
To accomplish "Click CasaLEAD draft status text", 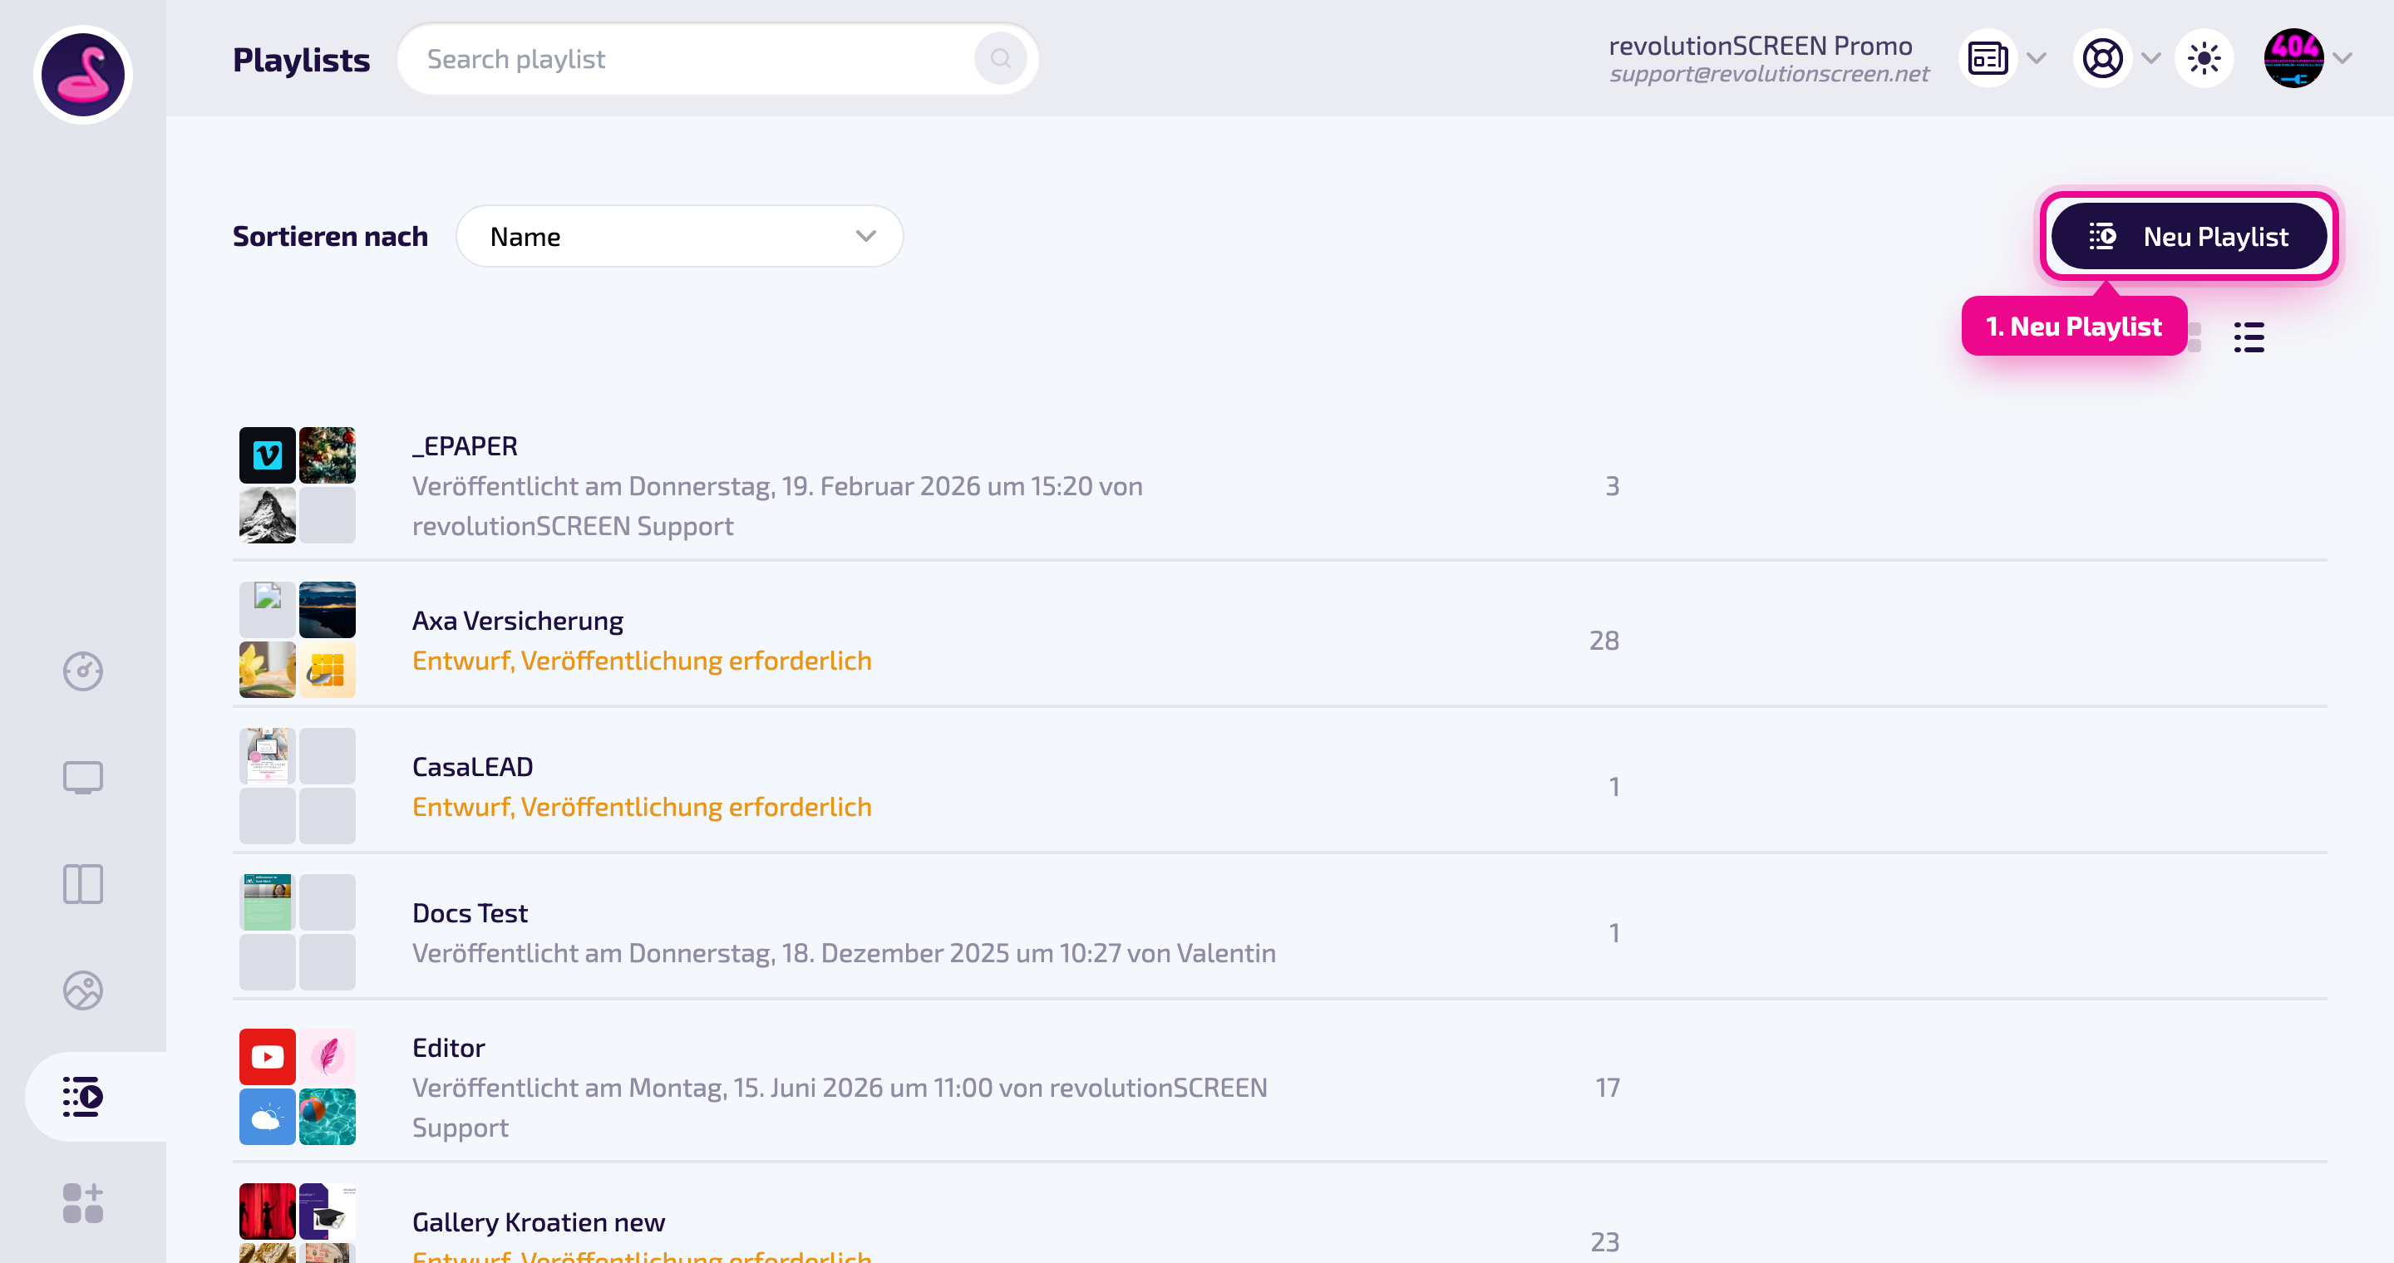I will pyautogui.click(x=643, y=806).
